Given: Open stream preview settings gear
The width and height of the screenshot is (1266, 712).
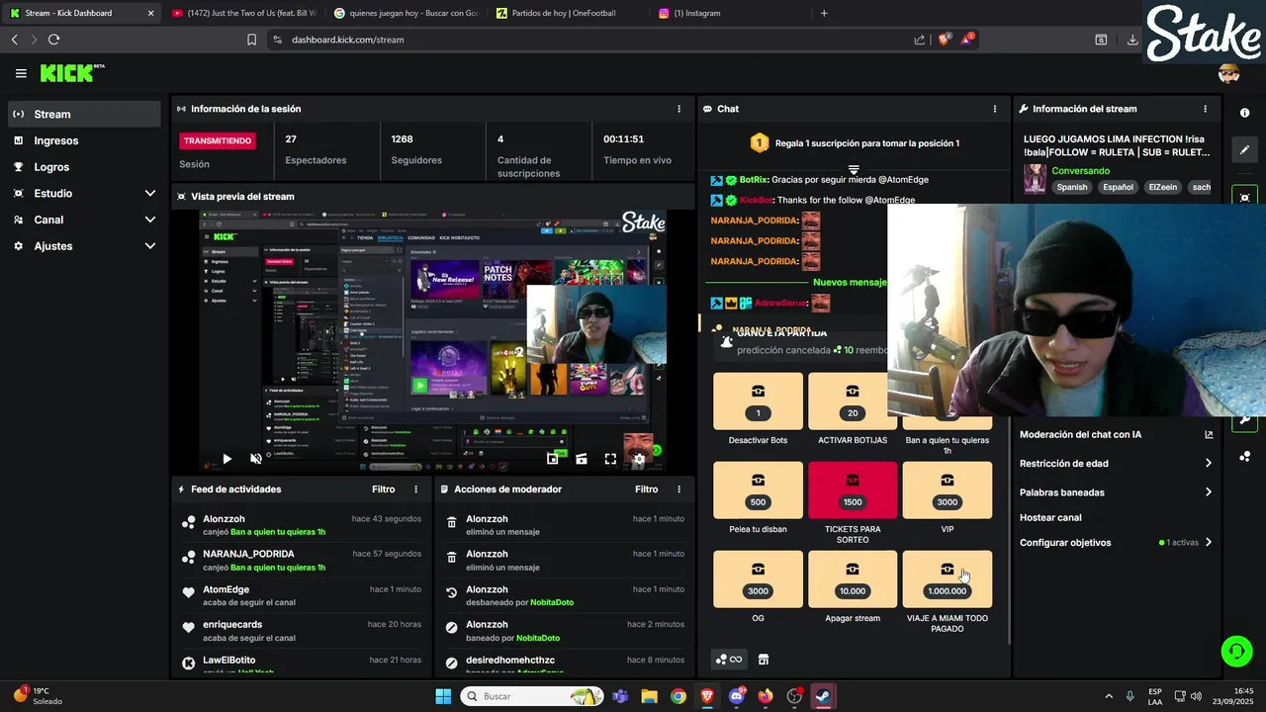Looking at the screenshot, I should click(x=639, y=459).
